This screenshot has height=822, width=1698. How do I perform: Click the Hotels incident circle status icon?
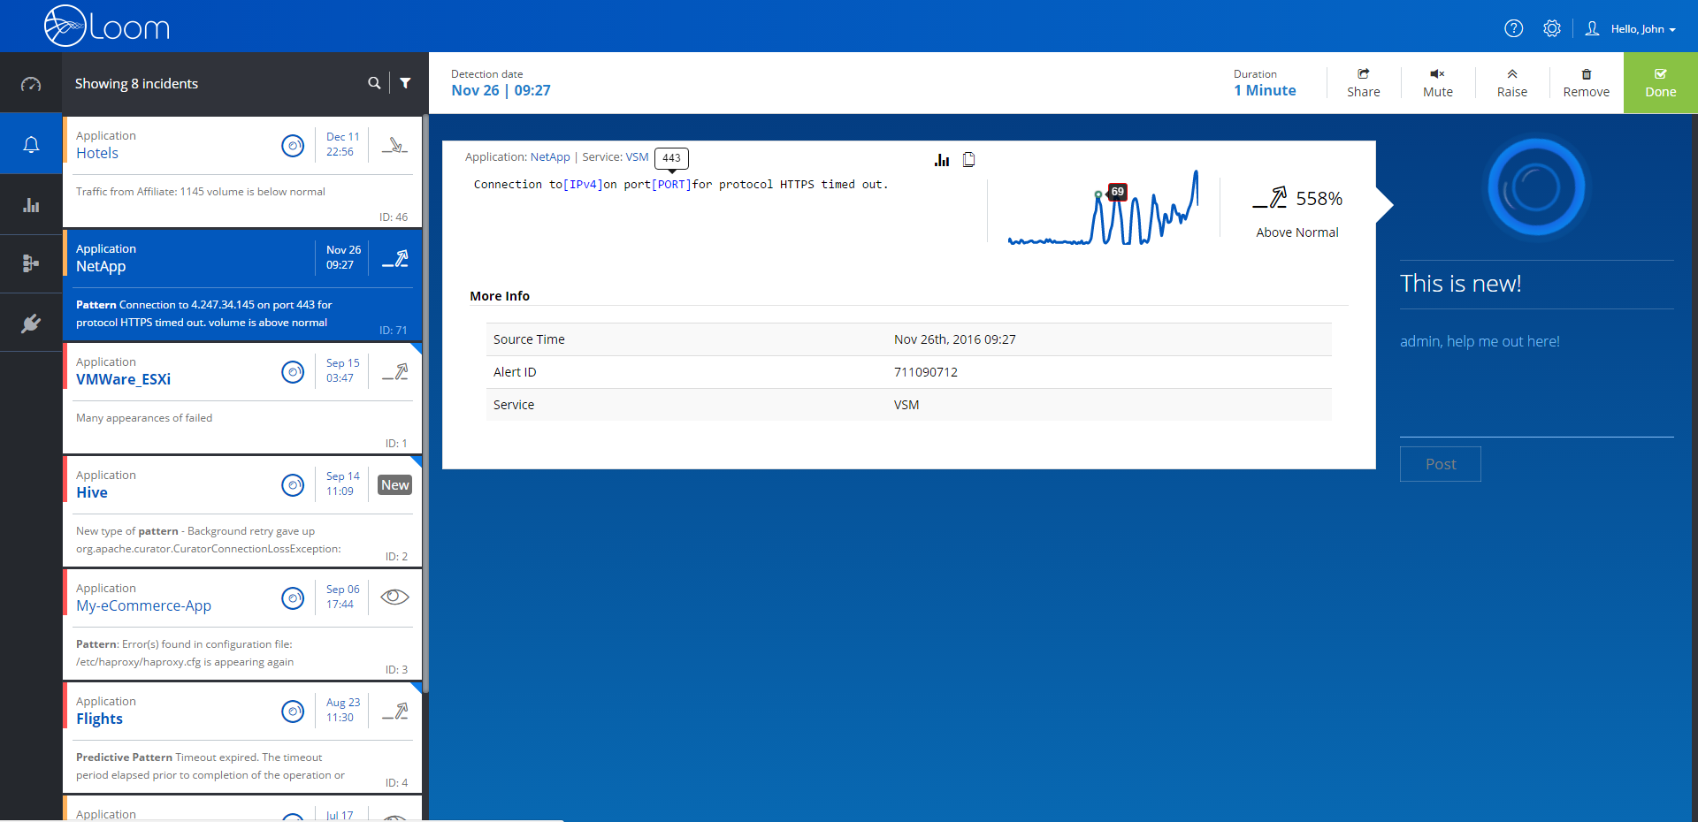293,145
